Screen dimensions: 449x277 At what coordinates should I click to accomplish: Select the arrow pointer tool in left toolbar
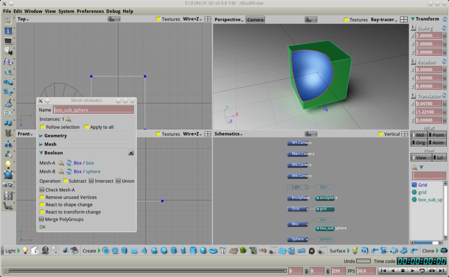tap(8, 20)
